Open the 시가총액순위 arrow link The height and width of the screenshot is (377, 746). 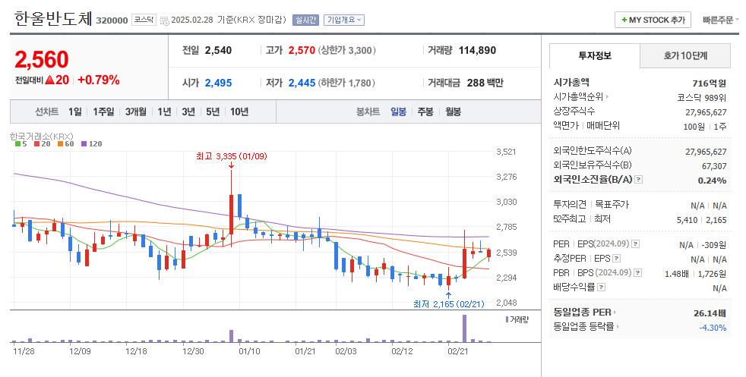click(608, 97)
